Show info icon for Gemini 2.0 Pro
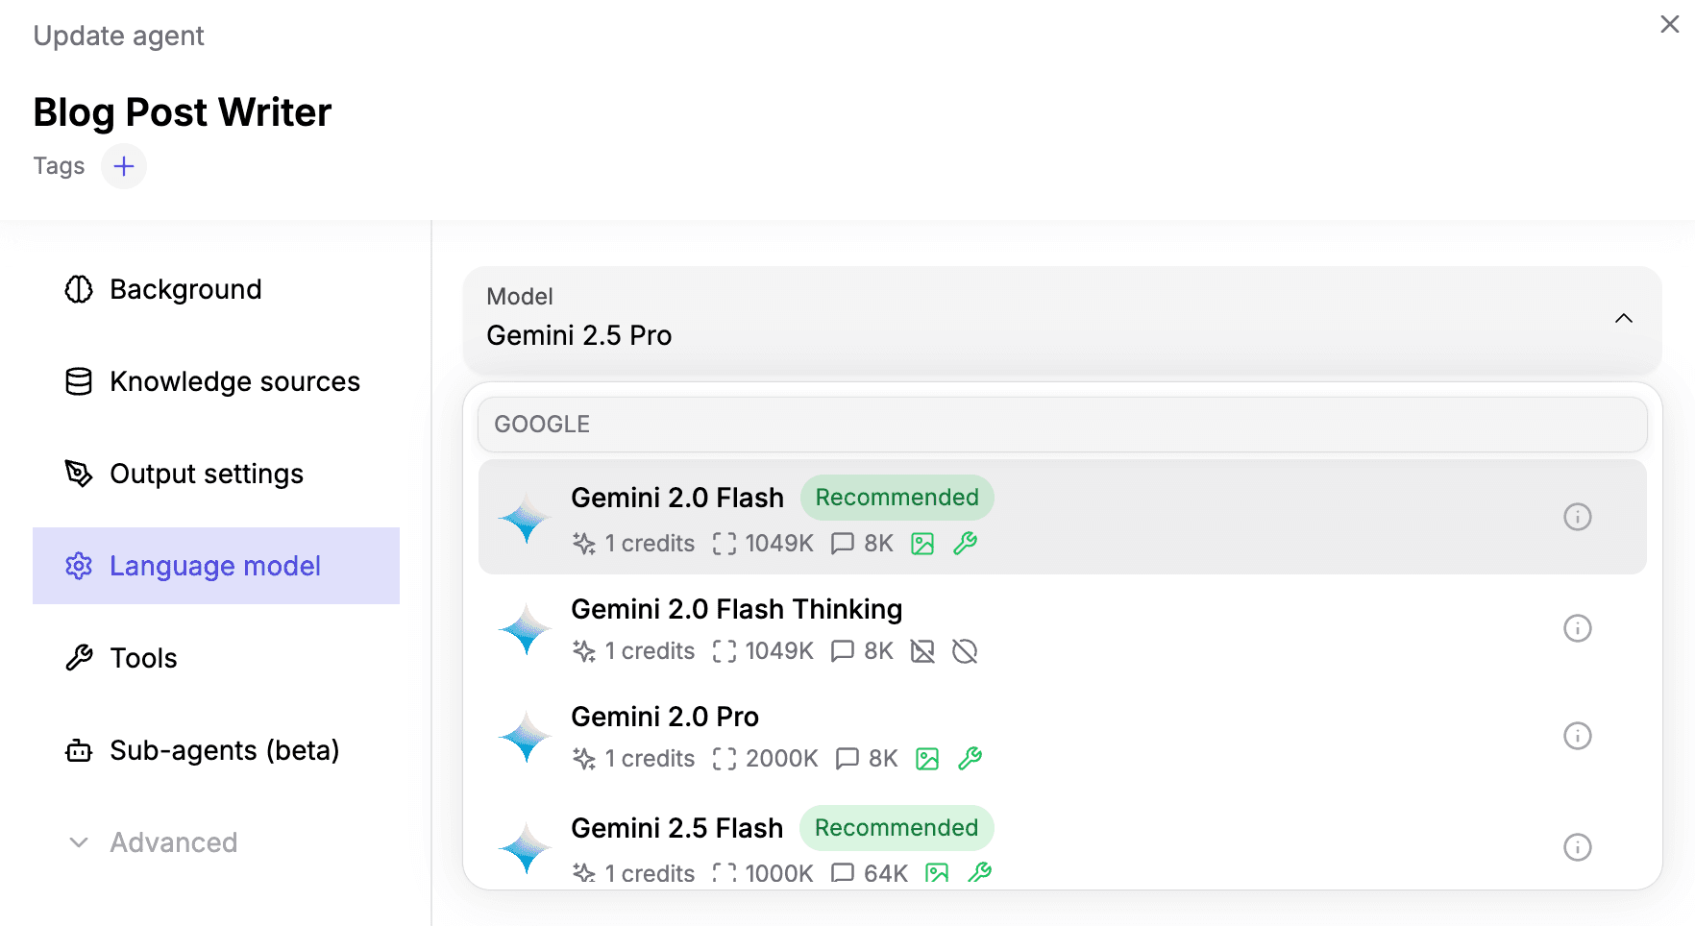The width and height of the screenshot is (1695, 926). pos(1577,736)
